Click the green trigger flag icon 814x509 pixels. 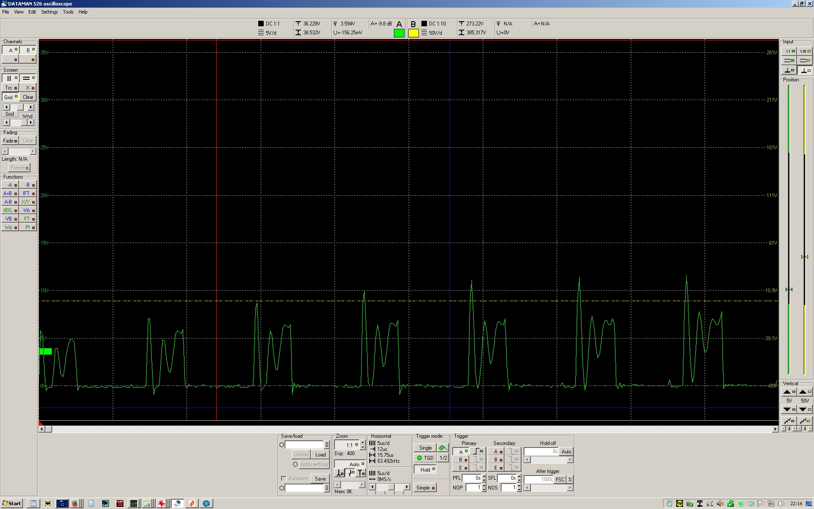(x=442, y=448)
